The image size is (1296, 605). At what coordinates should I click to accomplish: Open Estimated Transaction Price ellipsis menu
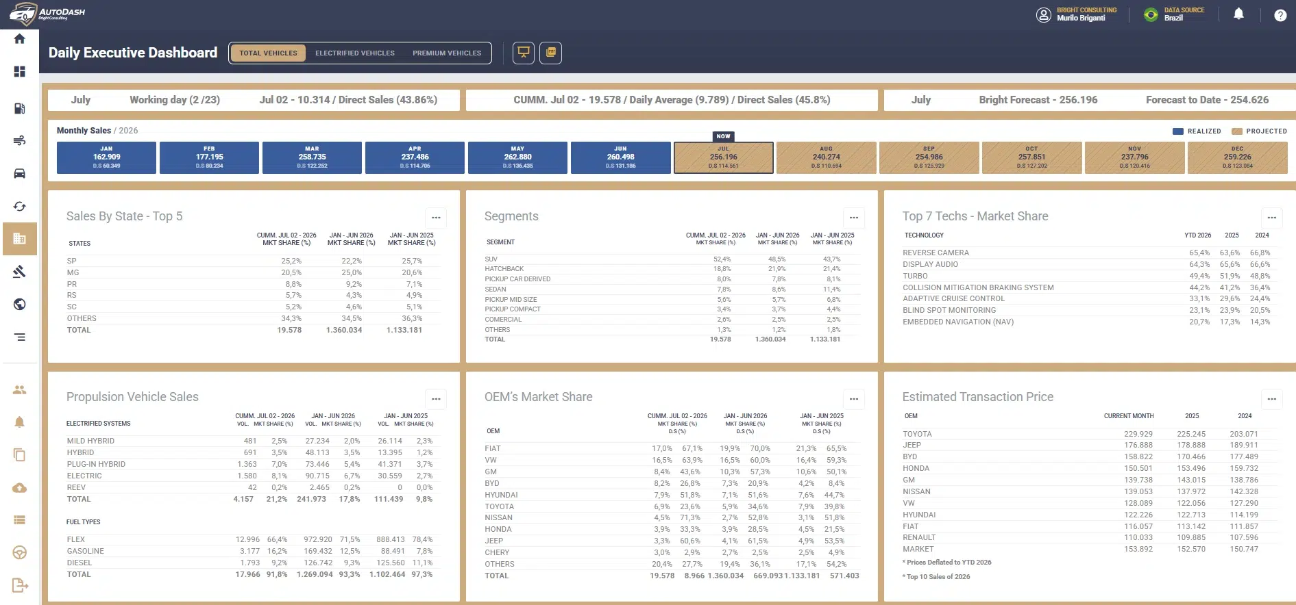1272,398
